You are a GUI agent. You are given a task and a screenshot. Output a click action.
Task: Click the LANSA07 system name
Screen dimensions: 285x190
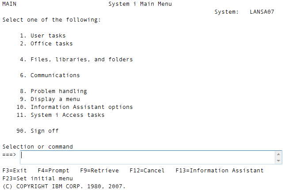tap(262, 12)
